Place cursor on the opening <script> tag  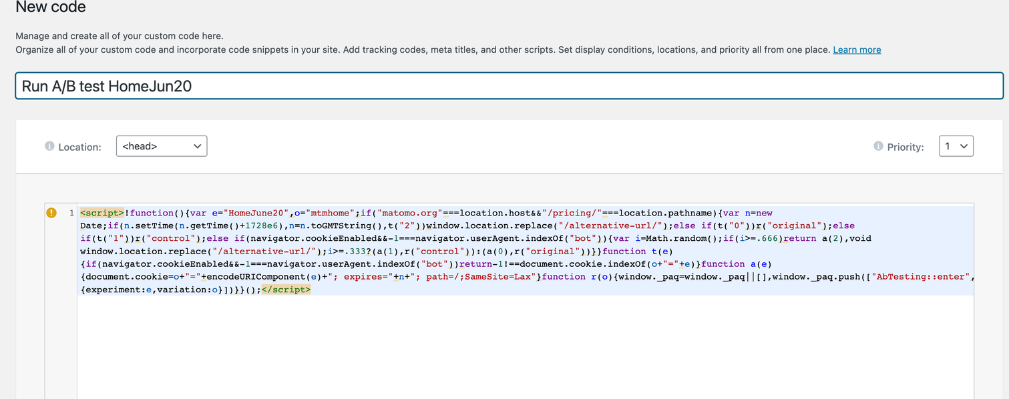pyautogui.click(x=102, y=214)
